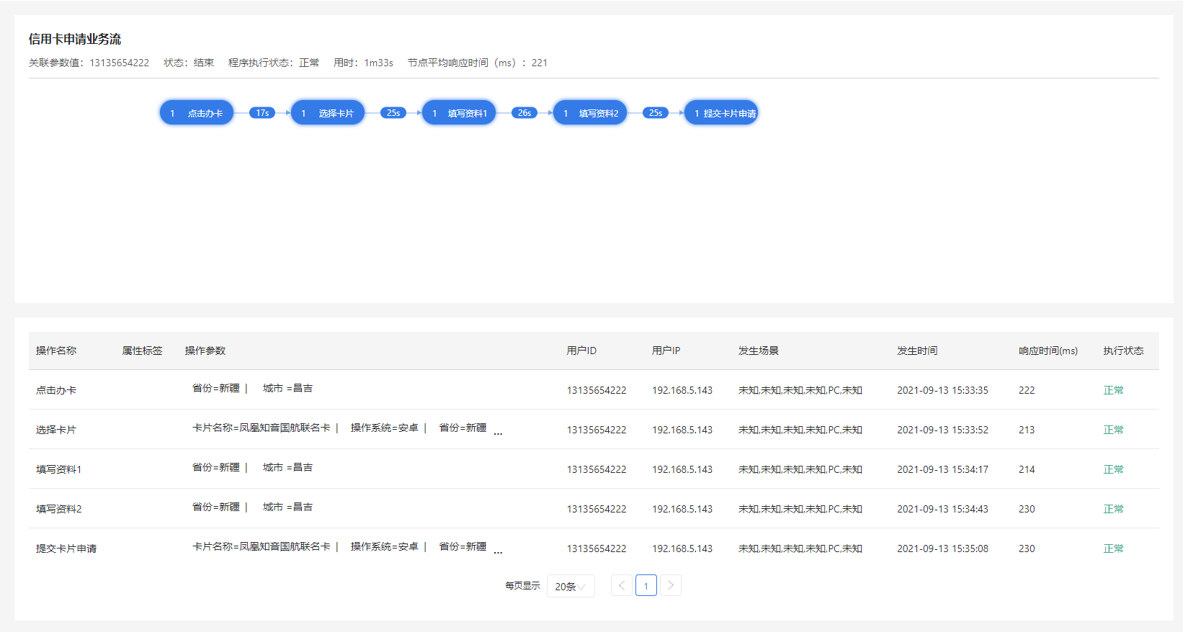Go to next page arrow

click(x=671, y=586)
